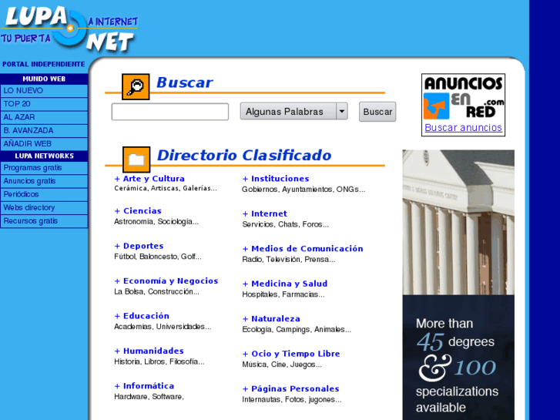Click the 'Cerámica, Artiscas, Galerías...' text
Image resolution: width=560 pixels, height=420 pixels.
tap(166, 188)
